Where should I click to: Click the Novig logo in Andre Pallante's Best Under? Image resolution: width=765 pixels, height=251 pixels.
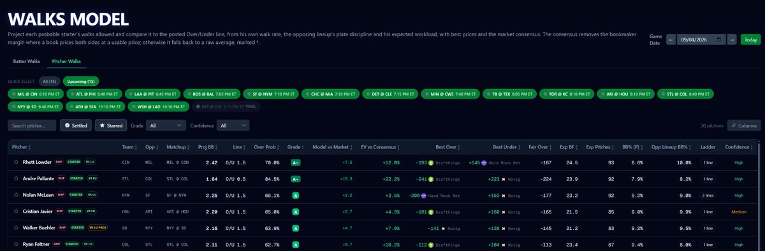[503, 179]
